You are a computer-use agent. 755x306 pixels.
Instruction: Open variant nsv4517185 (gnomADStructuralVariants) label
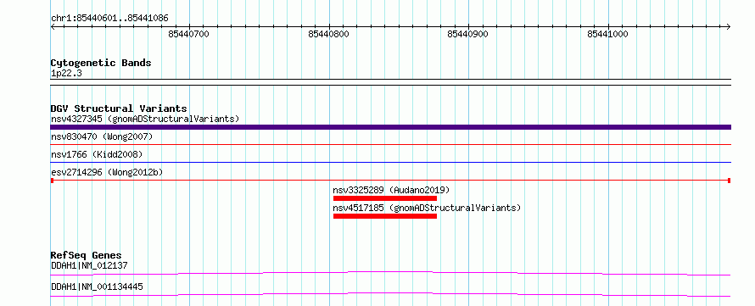pos(427,208)
